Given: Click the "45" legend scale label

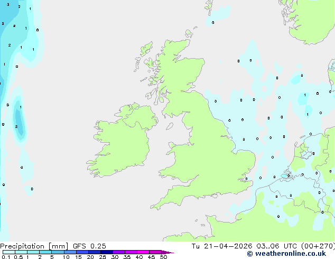Looking at the screenshot, I should 151,257.
